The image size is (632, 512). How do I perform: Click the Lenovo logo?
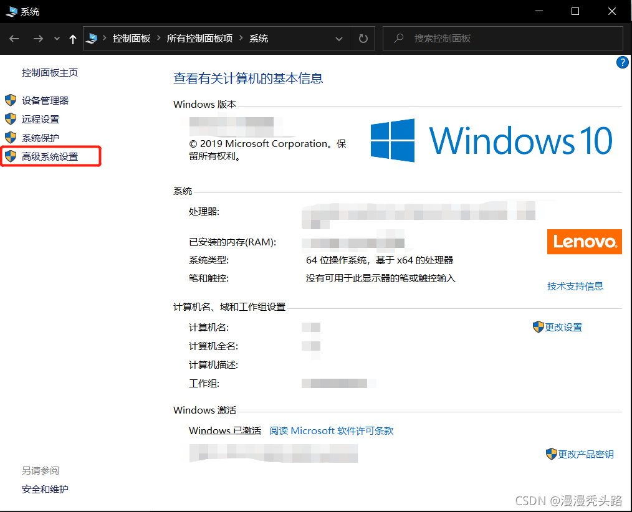coord(585,242)
